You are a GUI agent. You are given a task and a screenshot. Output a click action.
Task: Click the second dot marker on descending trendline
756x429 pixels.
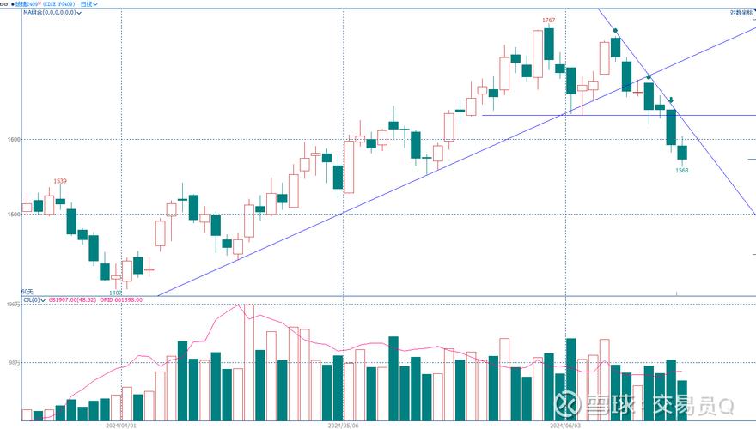(x=649, y=77)
